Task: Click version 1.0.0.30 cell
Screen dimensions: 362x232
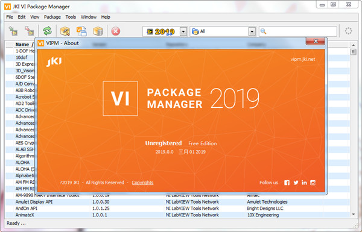Action: (101, 202)
